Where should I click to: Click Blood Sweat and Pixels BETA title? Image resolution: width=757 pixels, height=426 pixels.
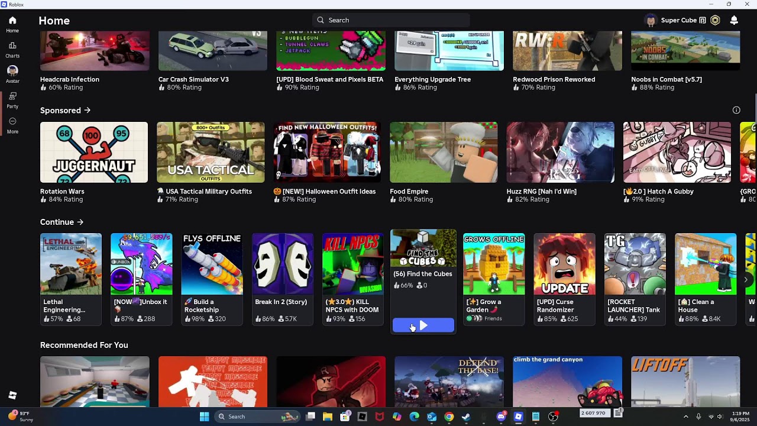coord(330,79)
